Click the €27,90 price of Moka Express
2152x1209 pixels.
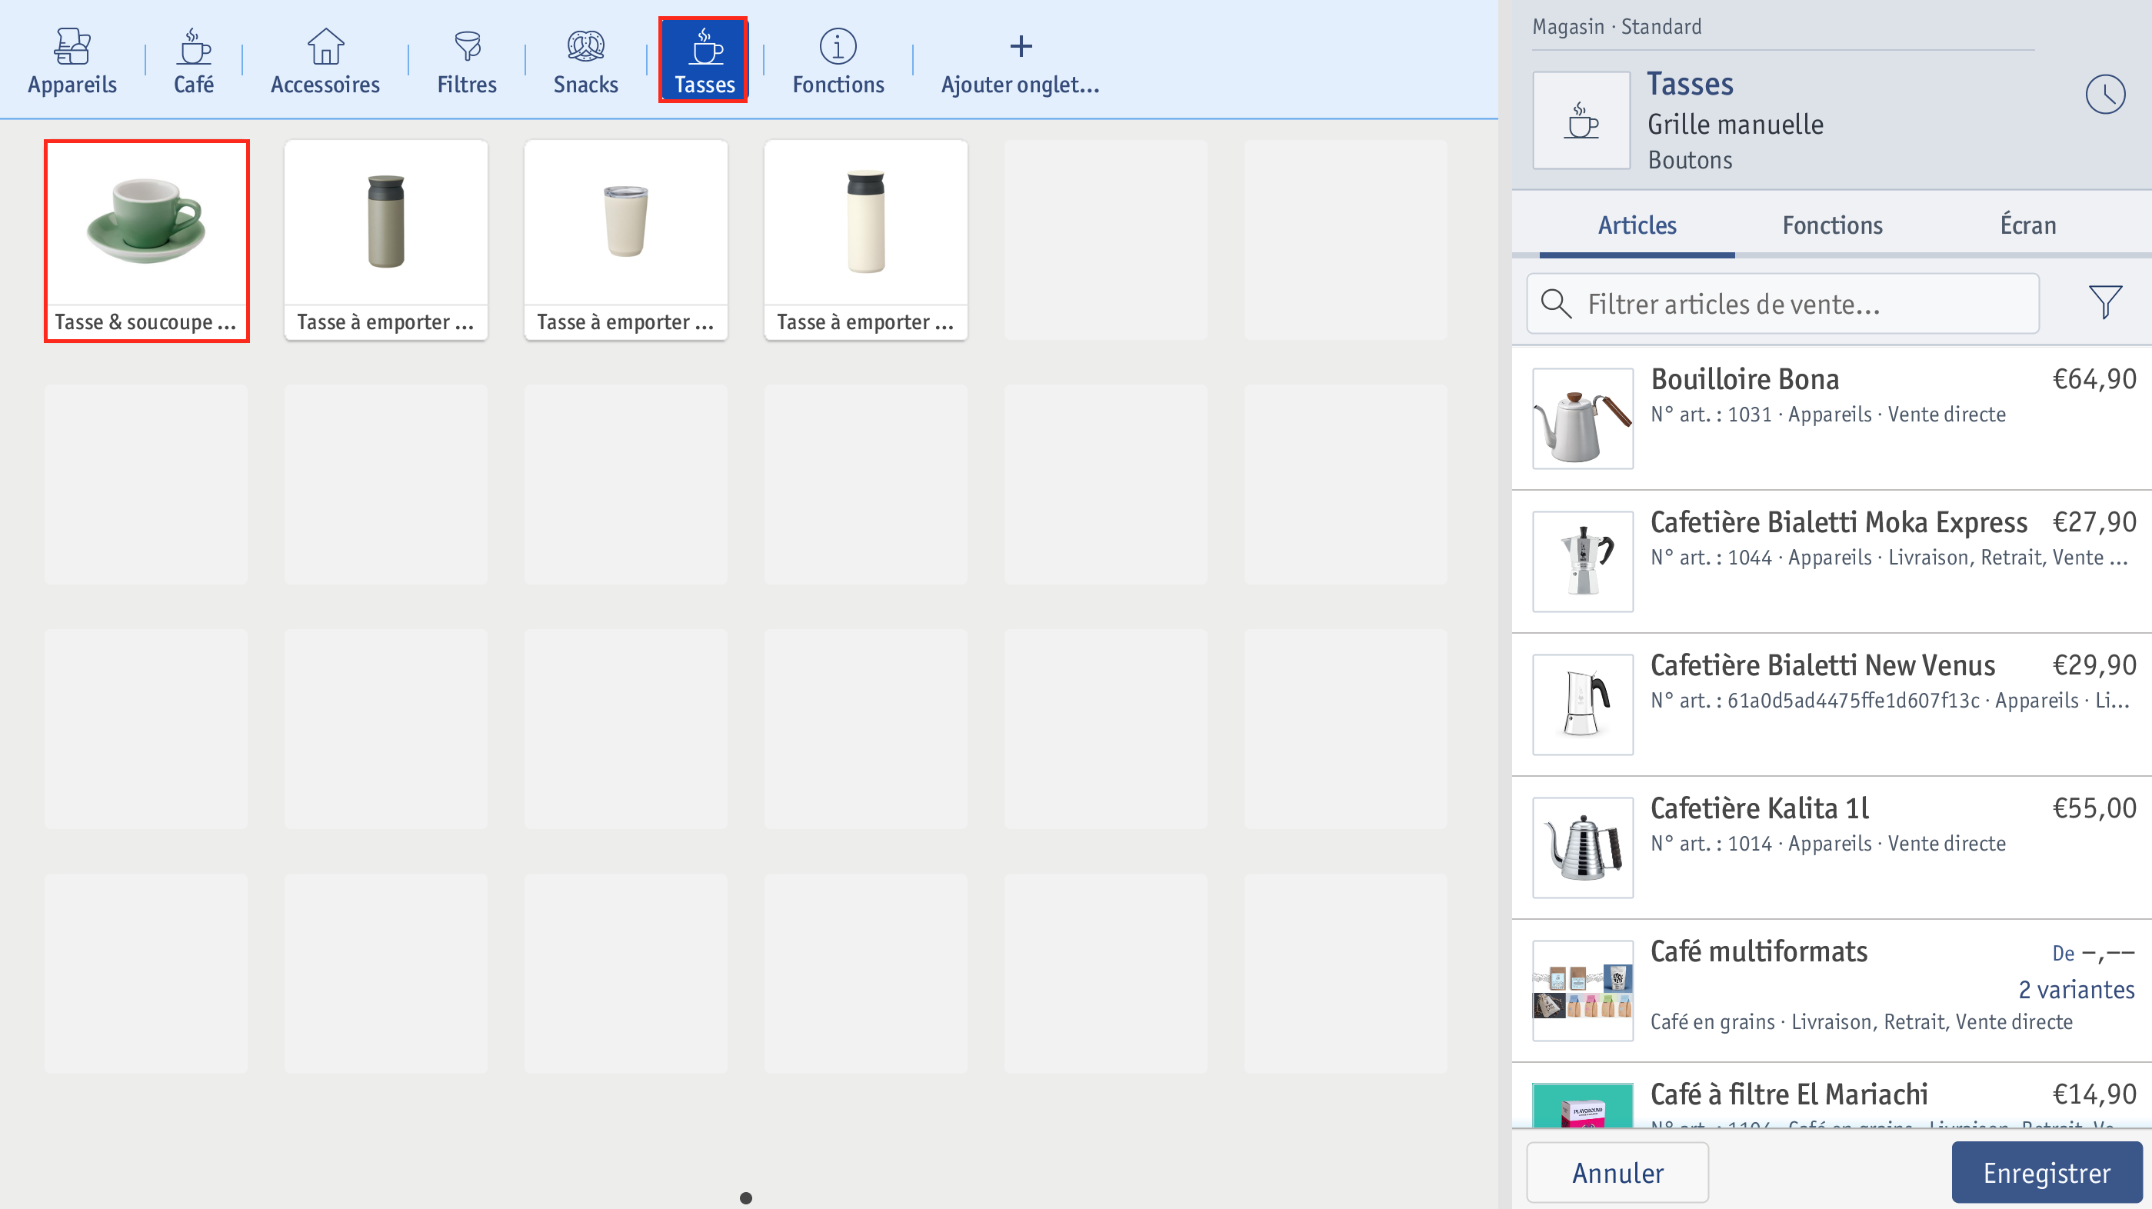coord(2094,522)
